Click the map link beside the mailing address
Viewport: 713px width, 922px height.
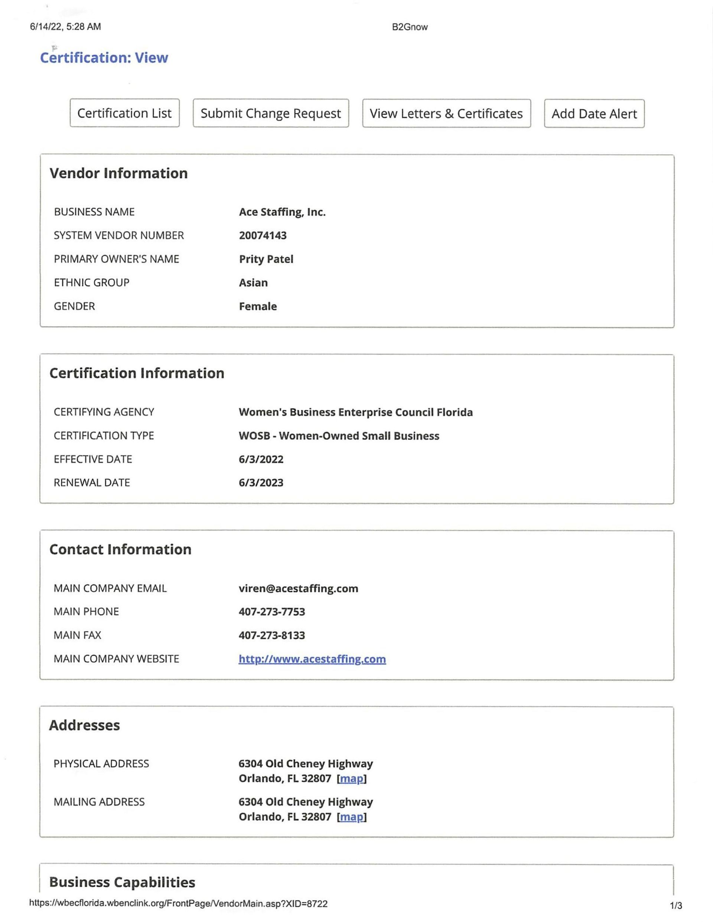(x=351, y=817)
